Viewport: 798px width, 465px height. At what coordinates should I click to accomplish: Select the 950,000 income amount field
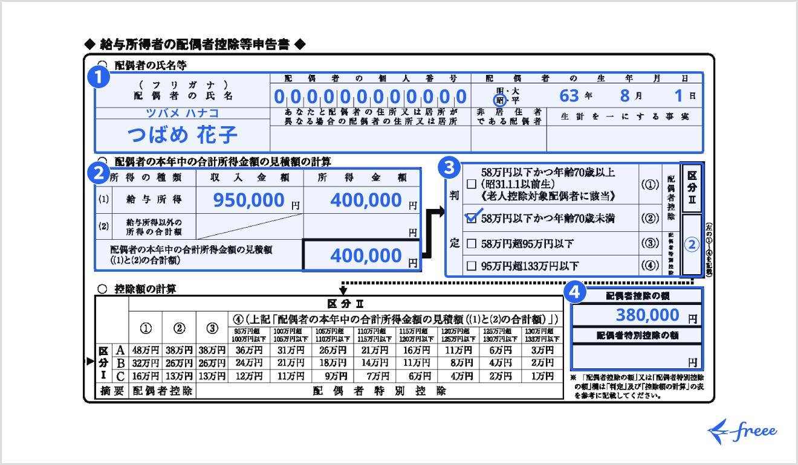coord(249,200)
